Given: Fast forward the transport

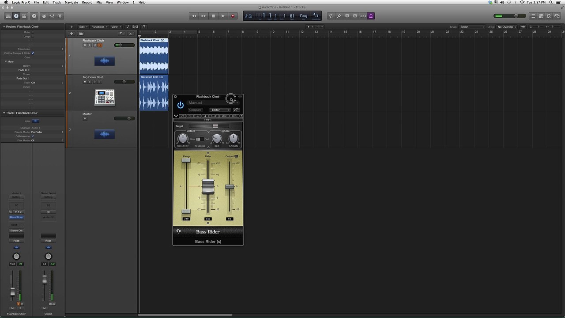Looking at the screenshot, I should pos(203,16).
